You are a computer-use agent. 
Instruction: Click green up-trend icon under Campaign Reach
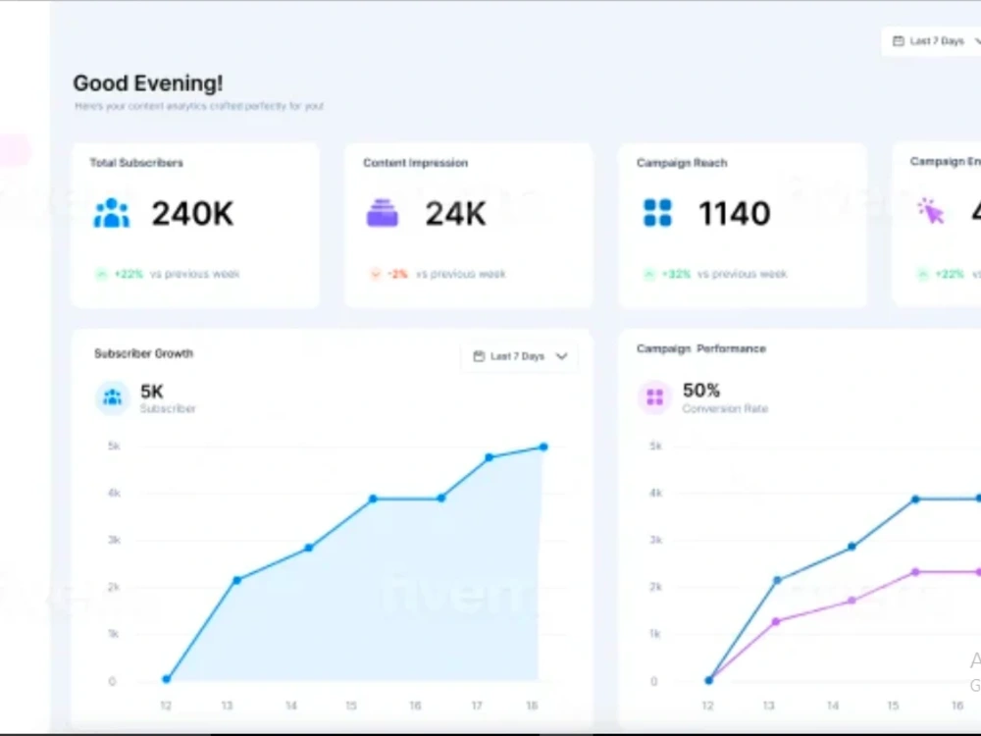click(x=648, y=274)
